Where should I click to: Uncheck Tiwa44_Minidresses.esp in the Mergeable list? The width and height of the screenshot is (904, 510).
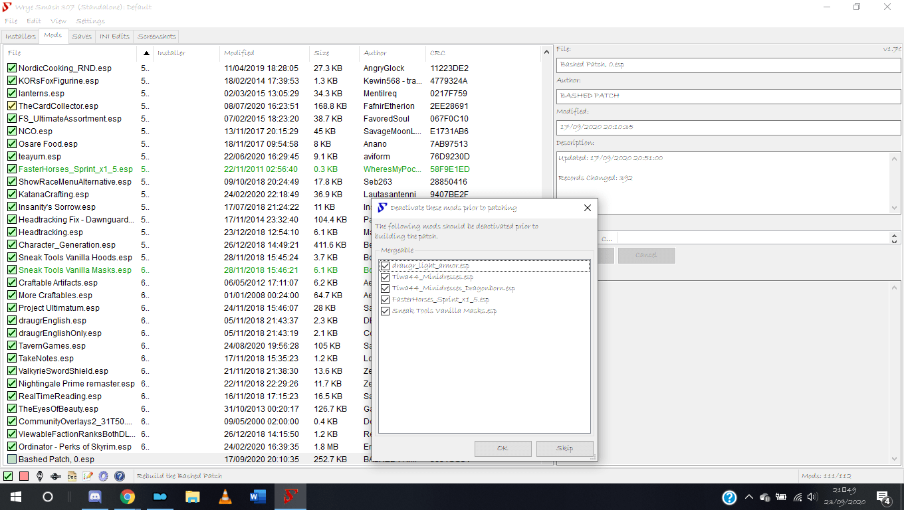(385, 277)
